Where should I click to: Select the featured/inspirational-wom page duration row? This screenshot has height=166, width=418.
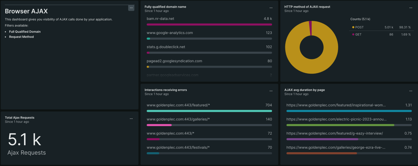click(x=349, y=108)
